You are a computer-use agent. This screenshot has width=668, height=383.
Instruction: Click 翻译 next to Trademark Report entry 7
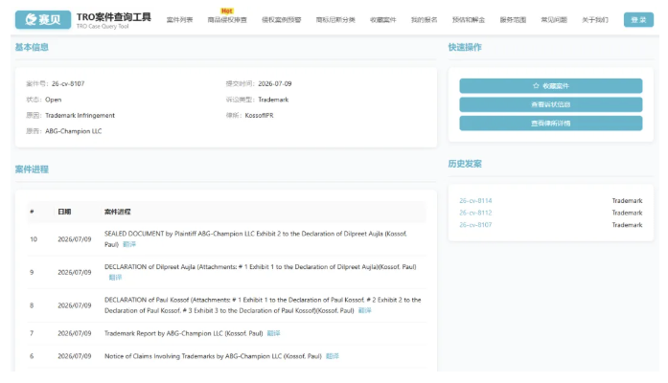click(x=273, y=333)
